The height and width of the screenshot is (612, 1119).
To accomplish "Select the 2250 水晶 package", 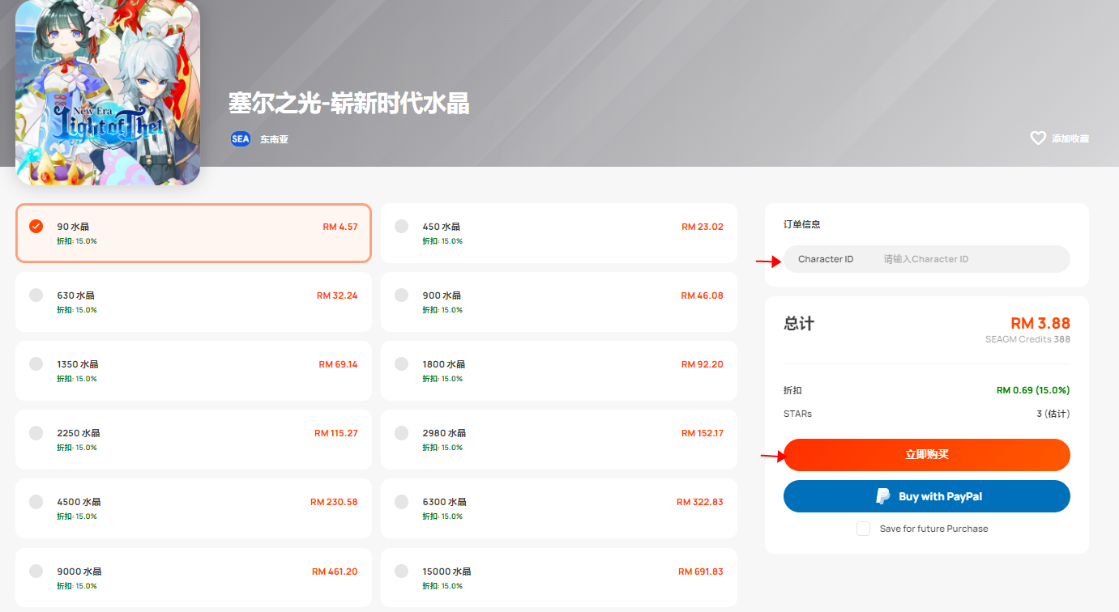I will [x=194, y=440].
